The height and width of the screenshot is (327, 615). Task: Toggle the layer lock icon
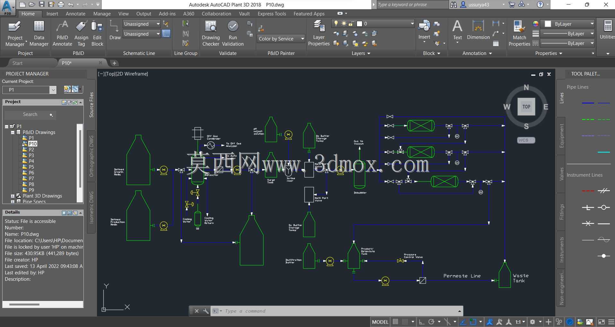coord(351,23)
